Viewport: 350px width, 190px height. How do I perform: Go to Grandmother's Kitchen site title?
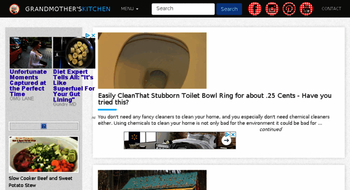(x=68, y=9)
